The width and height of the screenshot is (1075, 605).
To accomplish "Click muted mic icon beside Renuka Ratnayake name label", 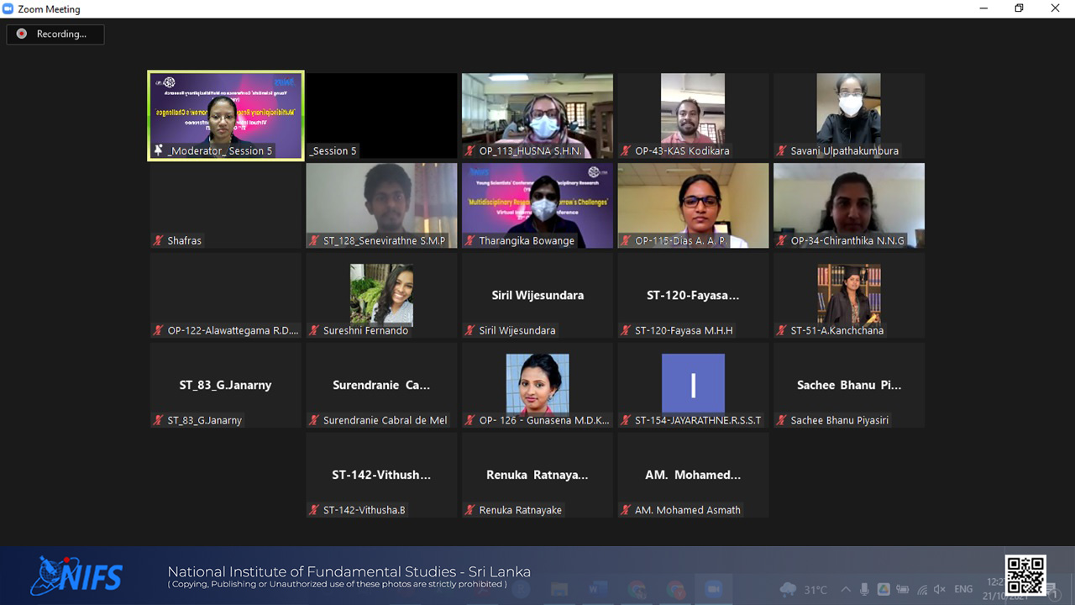I will click(x=470, y=510).
